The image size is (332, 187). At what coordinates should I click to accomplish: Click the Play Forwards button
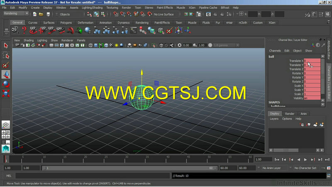[305, 160]
